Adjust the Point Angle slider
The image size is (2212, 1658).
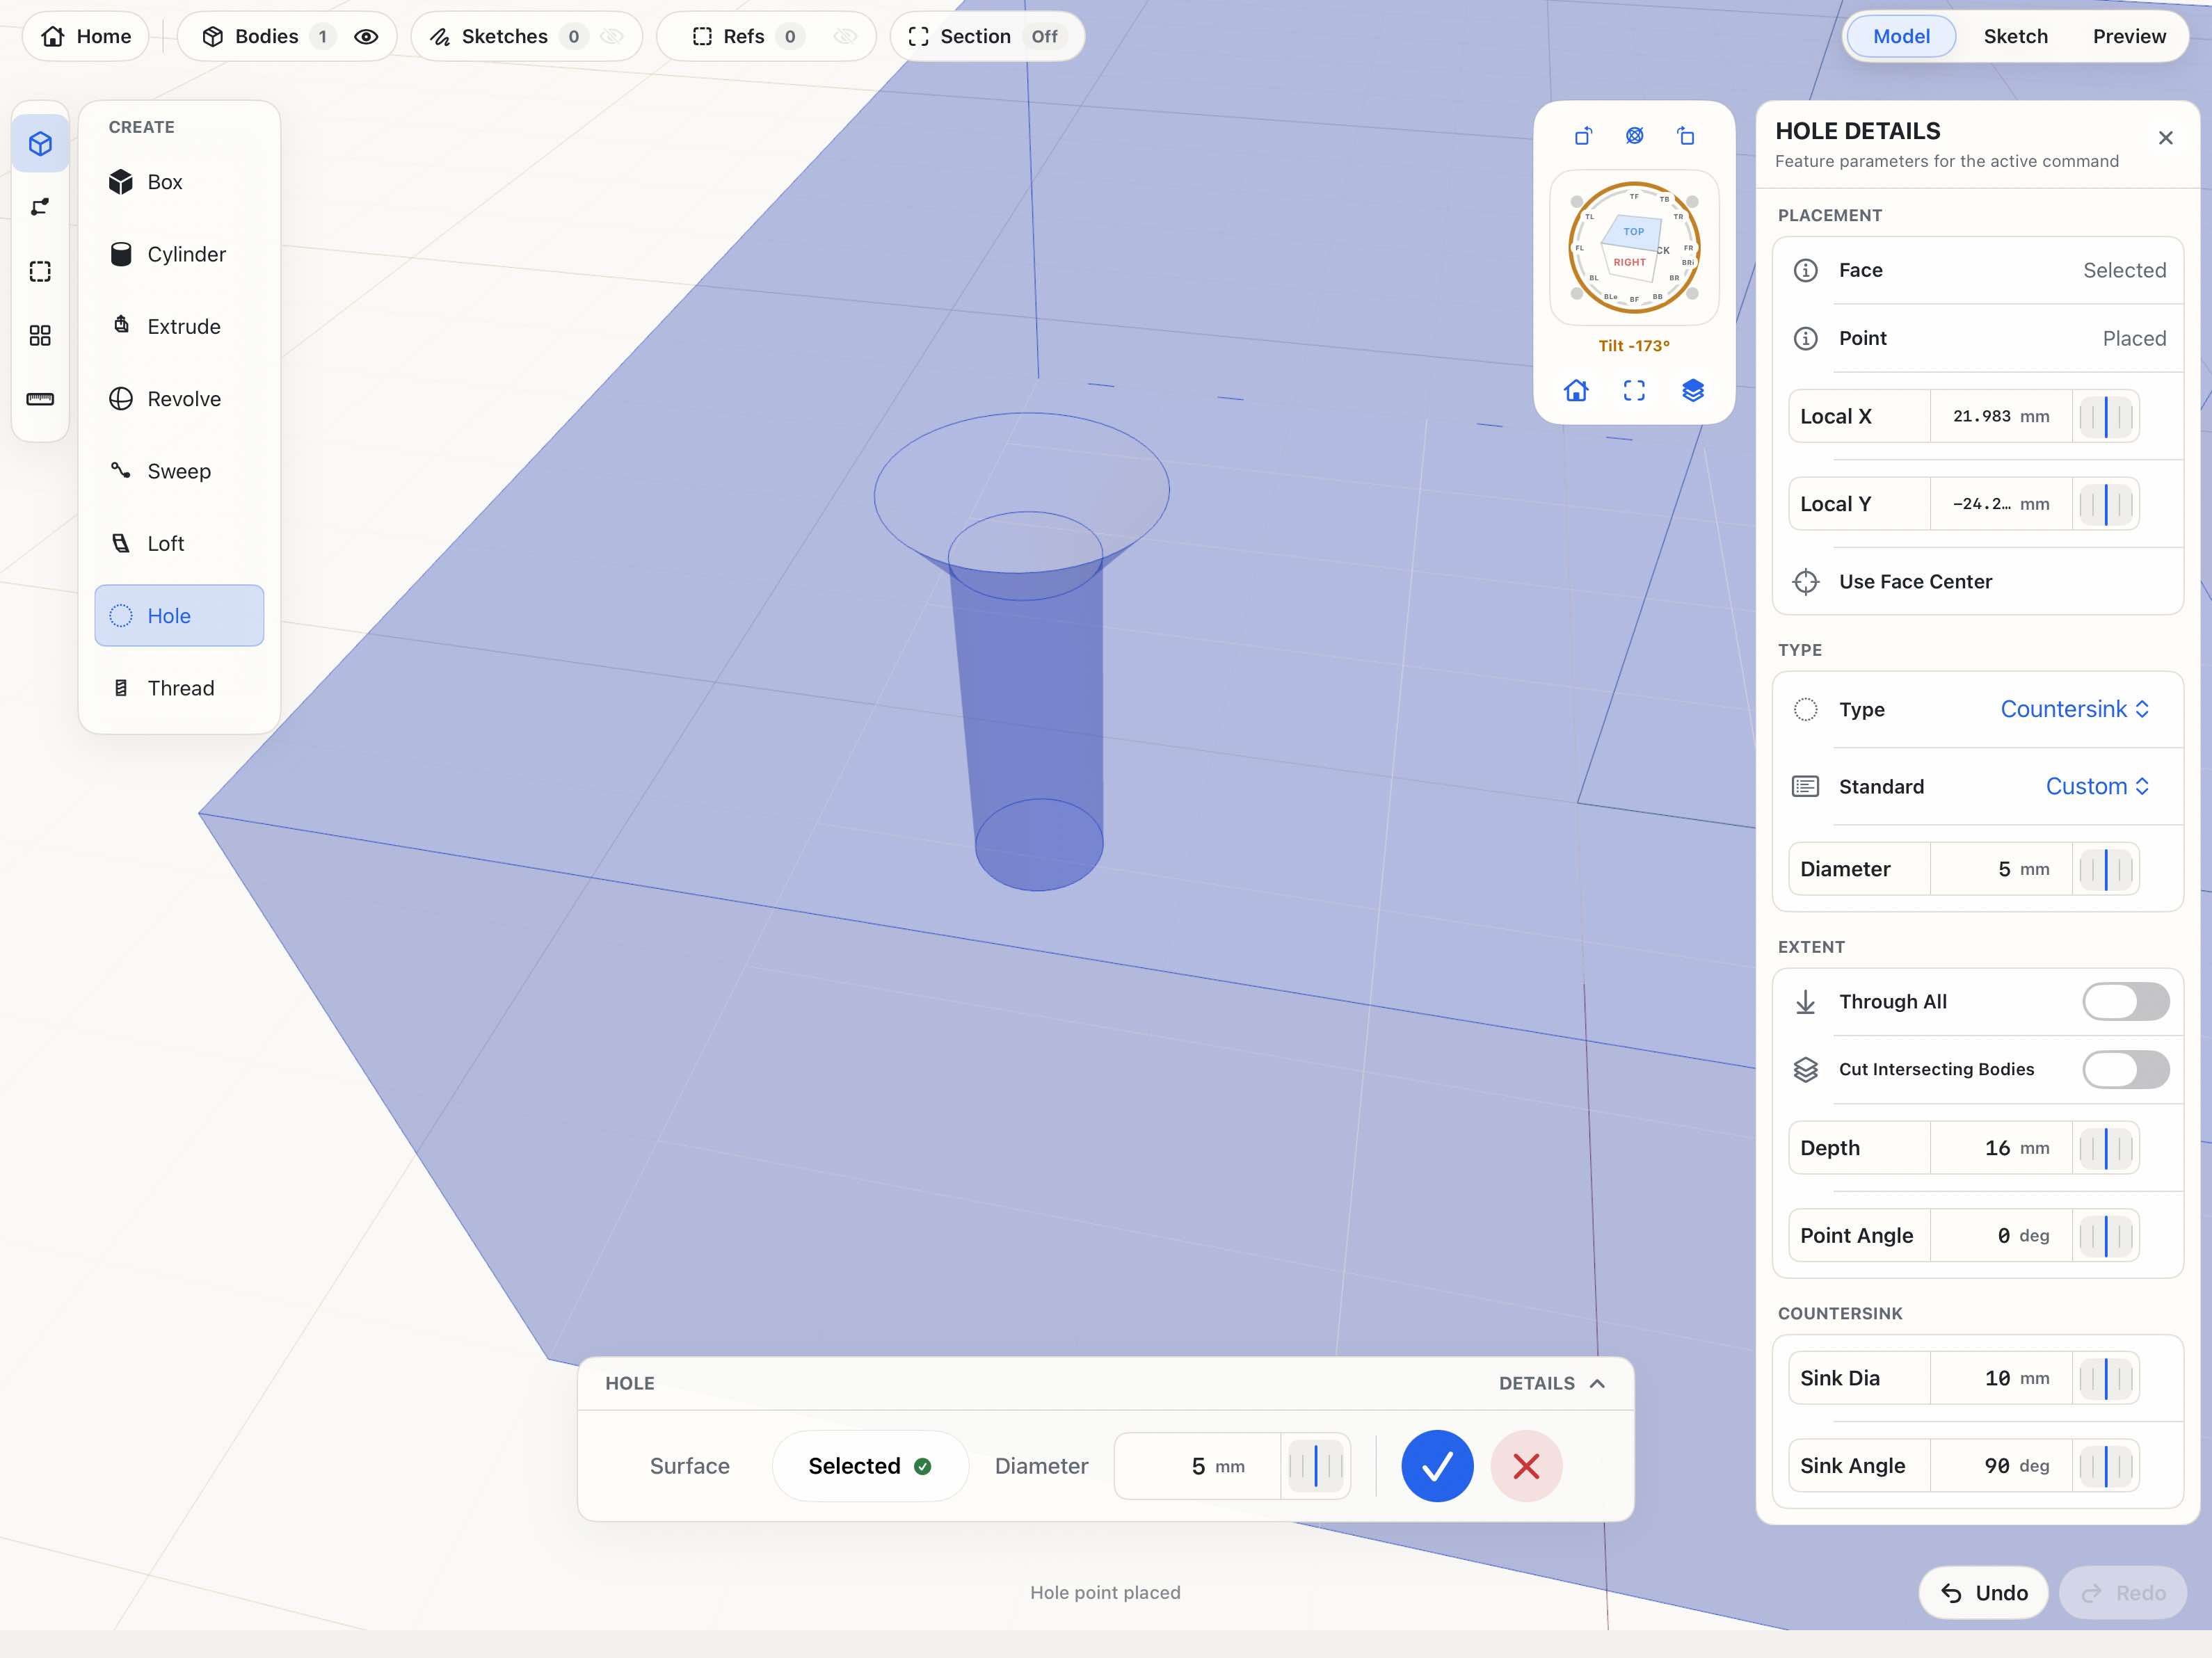(2106, 1236)
